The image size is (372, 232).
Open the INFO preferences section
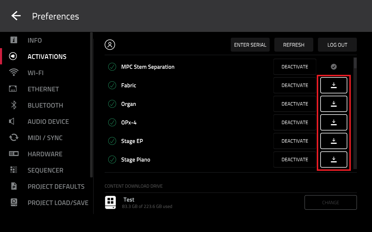35,40
